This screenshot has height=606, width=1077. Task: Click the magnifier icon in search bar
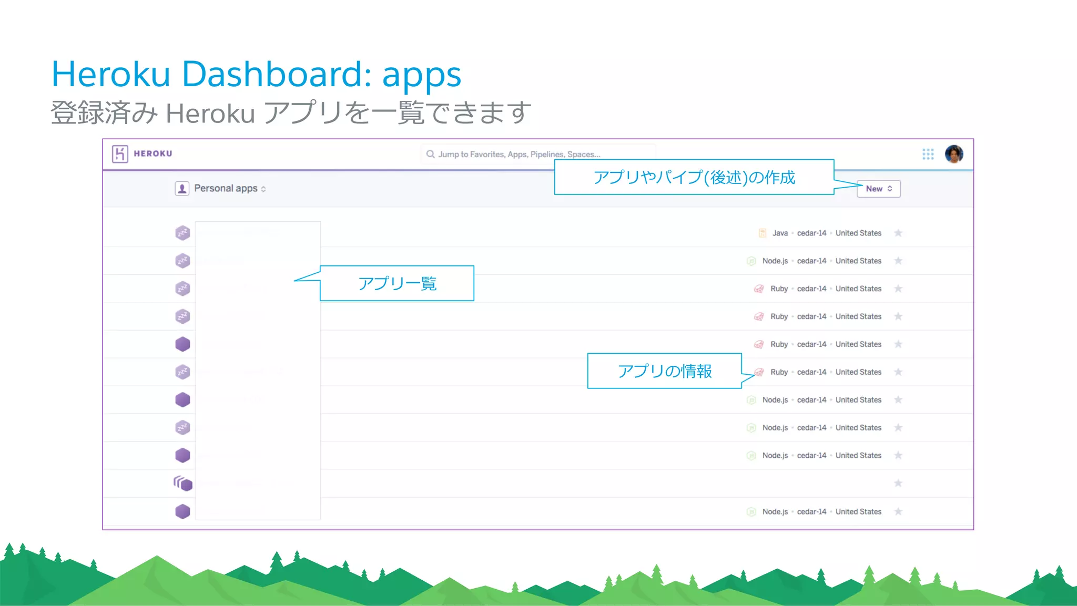point(430,154)
